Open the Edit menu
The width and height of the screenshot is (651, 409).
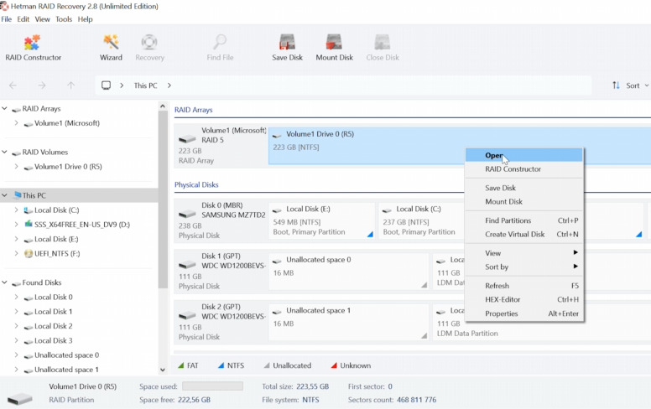(23, 19)
